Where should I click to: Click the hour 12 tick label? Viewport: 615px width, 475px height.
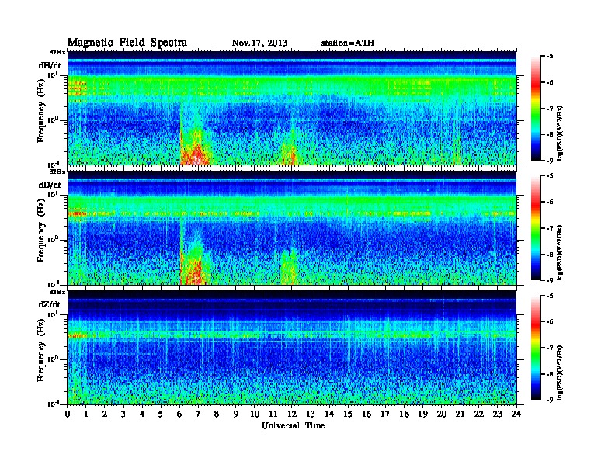pos(292,414)
